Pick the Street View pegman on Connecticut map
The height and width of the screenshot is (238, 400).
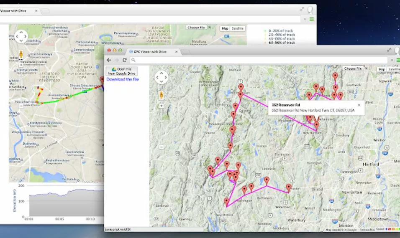[161, 95]
